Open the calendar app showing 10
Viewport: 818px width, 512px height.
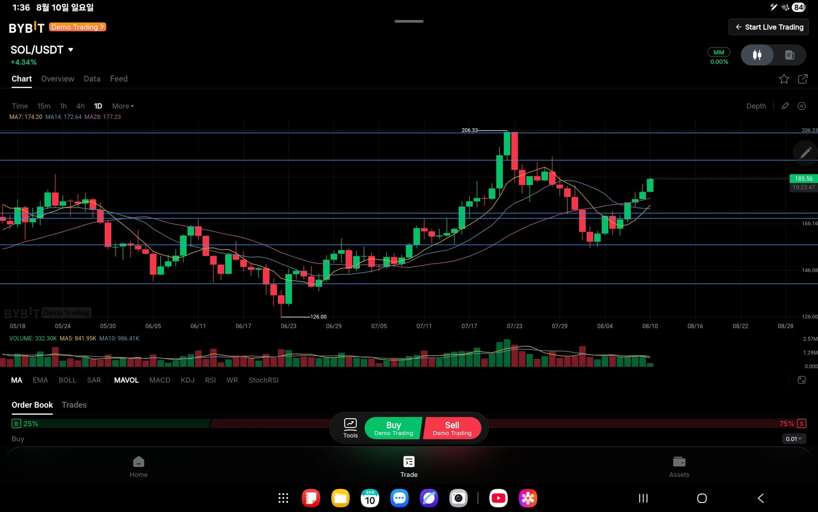coord(370,498)
